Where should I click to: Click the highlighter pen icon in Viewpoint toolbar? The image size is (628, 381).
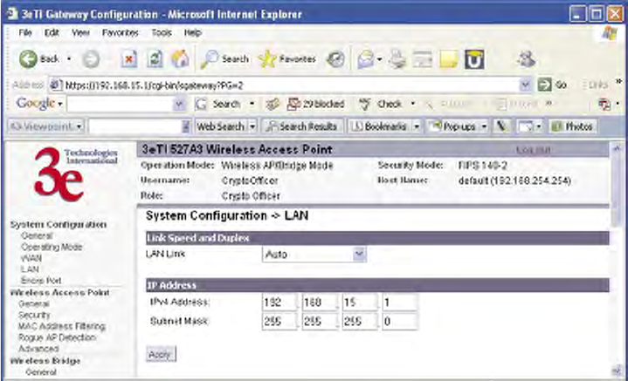coord(501,126)
